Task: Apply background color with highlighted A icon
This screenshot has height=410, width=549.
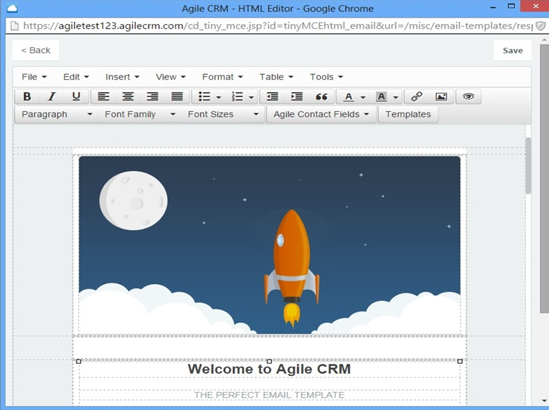Action: tap(381, 97)
